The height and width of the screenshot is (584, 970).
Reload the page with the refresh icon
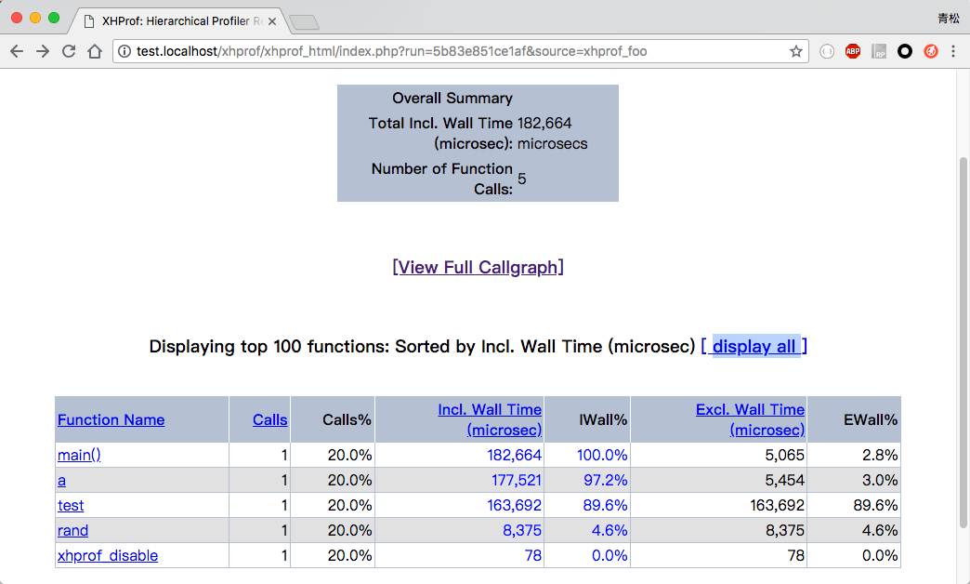coord(69,51)
